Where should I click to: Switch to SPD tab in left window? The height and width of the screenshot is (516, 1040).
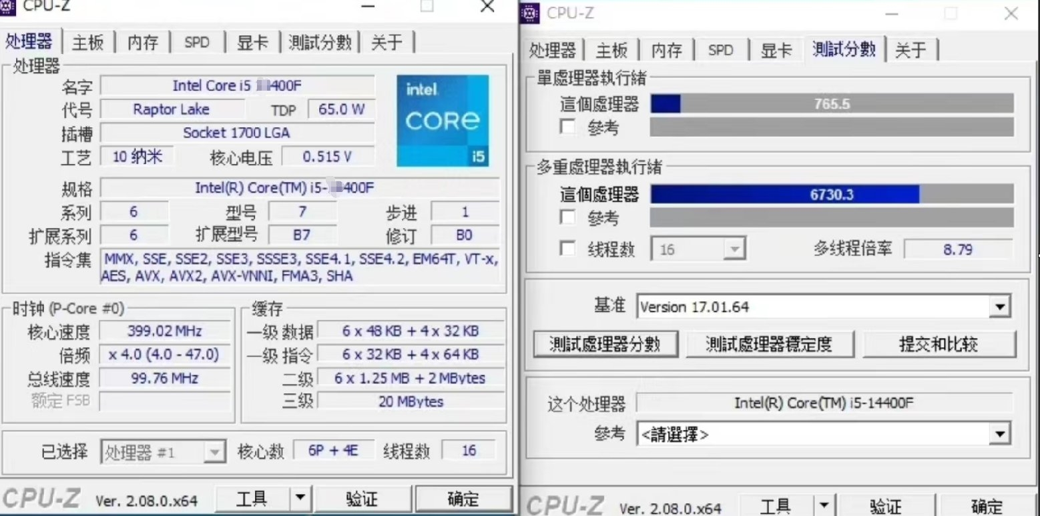197,43
